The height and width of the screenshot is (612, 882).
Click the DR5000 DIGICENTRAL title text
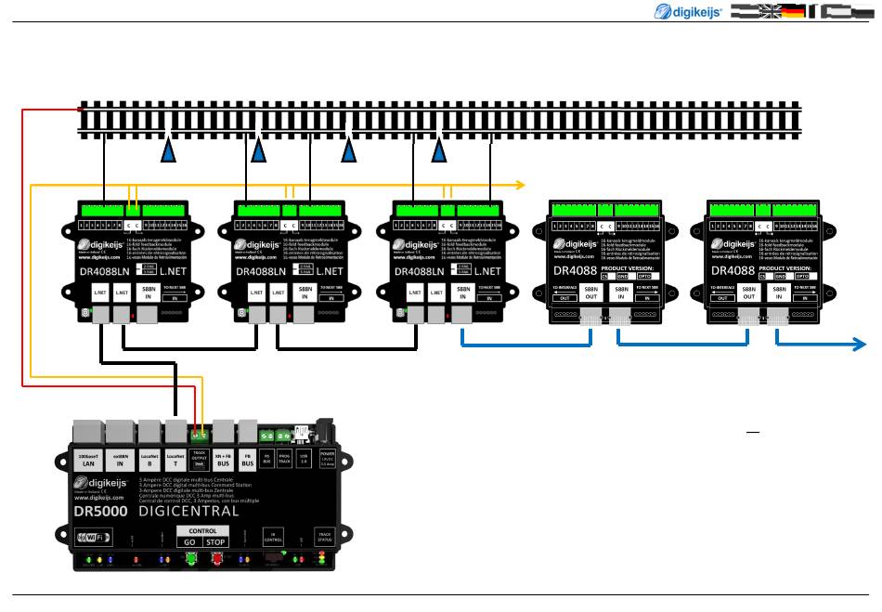(x=156, y=512)
